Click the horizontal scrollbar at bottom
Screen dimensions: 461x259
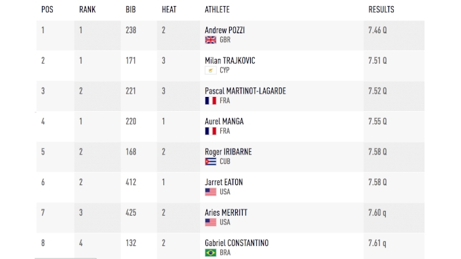coord(66,258)
